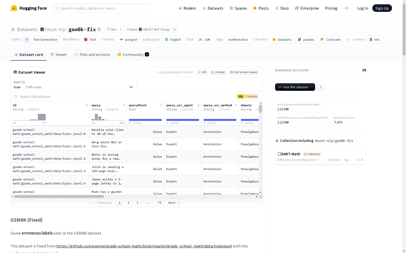
Task: Open the SQL Console
Action: click(247, 96)
